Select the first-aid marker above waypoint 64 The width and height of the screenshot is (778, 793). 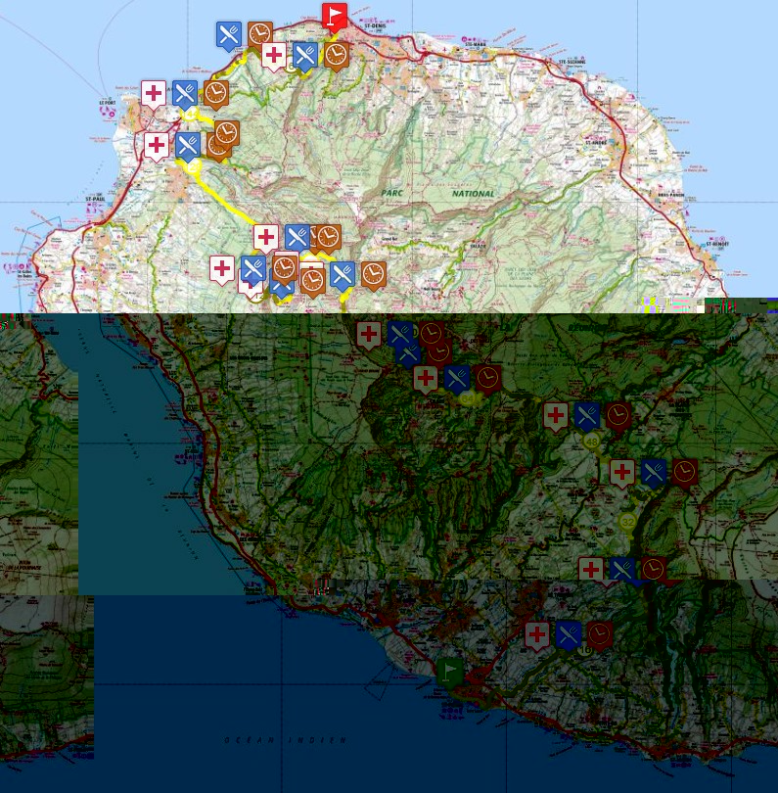point(426,379)
